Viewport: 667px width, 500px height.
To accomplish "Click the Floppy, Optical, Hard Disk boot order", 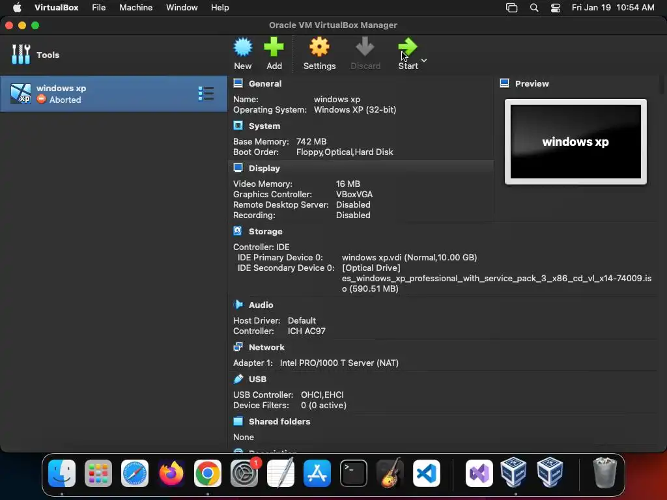I will tap(345, 152).
